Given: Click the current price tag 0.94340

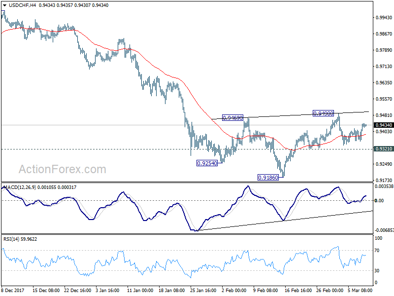Looking at the screenshot, I should [x=384, y=125].
